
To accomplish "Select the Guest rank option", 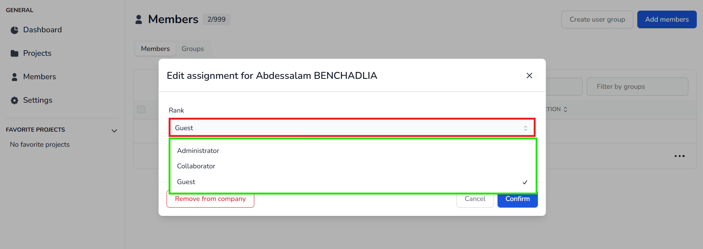I will [186, 182].
